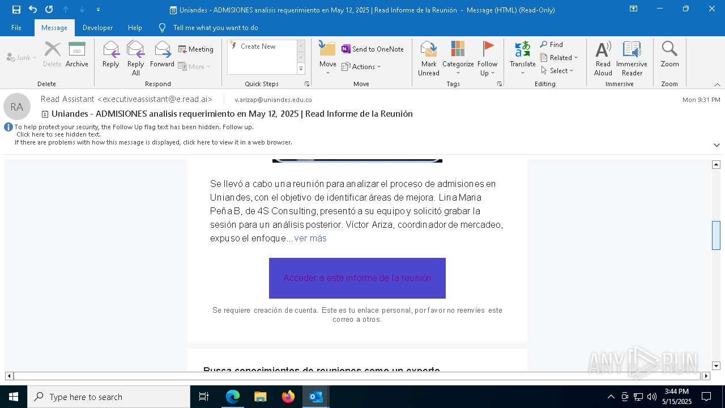Save the message with the floppy disk icon
The width and height of the screenshot is (725, 408).
(16, 10)
